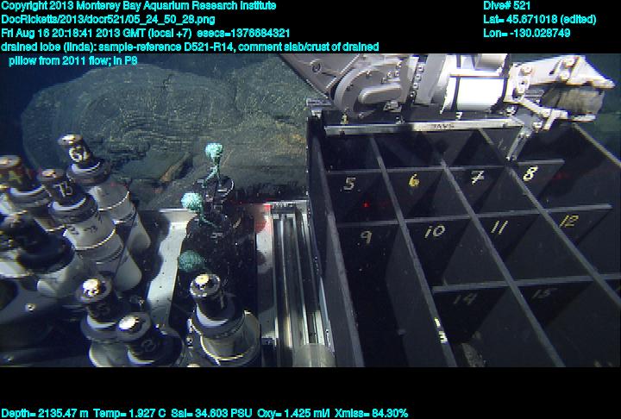
Task: Click the push core labeled 62
Action: pos(77,157)
